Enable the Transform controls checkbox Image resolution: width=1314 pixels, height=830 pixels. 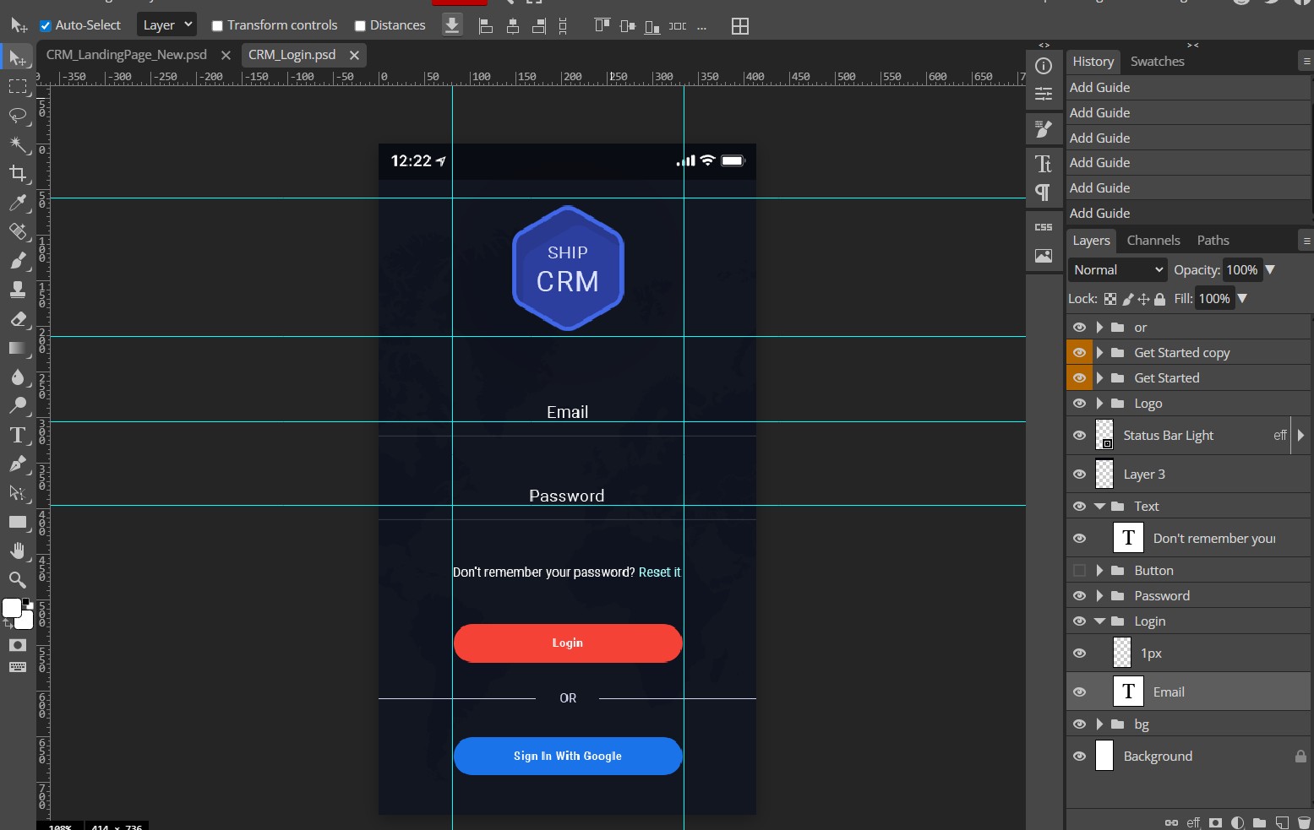pyautogui.click(x=217, y=26)
